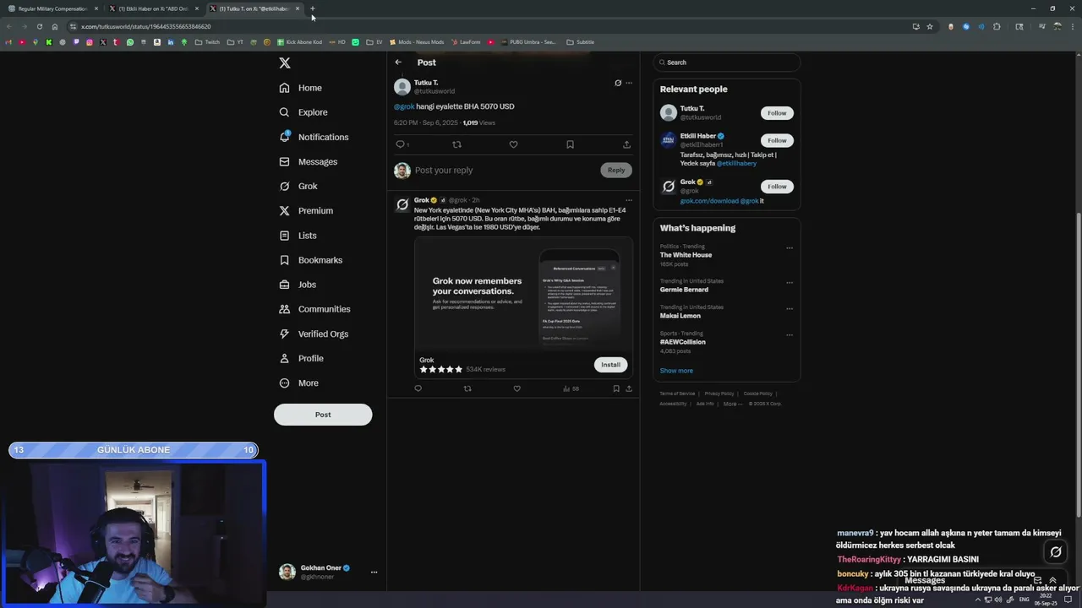Open Premium in the sidebar
Viewport: 1082px width, 608px height.
[x=306, y=210]
